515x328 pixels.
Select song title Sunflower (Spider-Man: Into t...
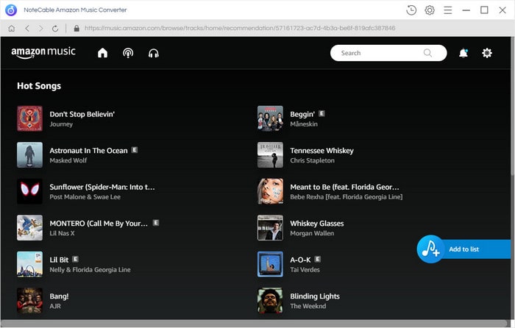pos(102,187)
